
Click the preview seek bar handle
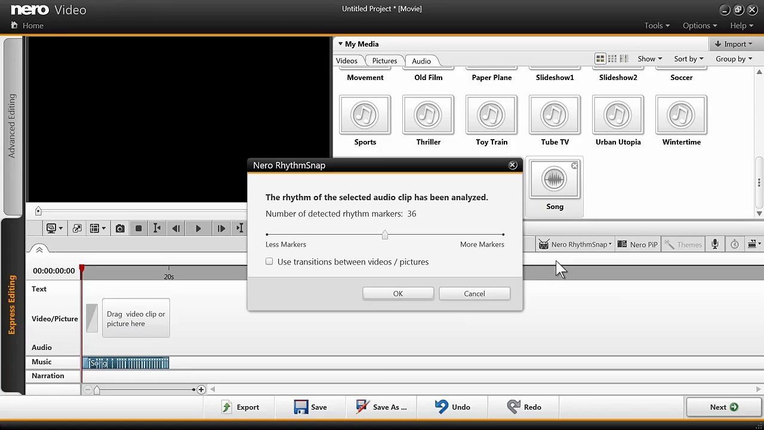pos(38,211)
